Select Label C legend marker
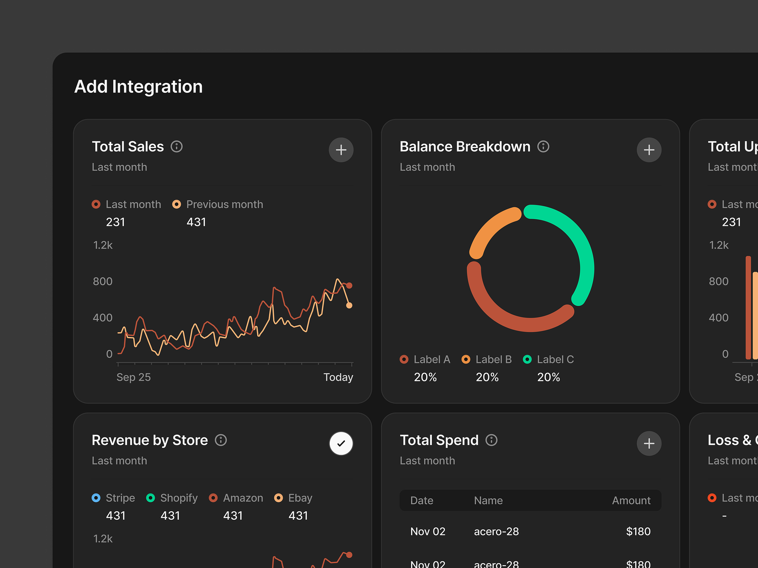The width and height of the screenshot is (758, 568). (527, 360)
